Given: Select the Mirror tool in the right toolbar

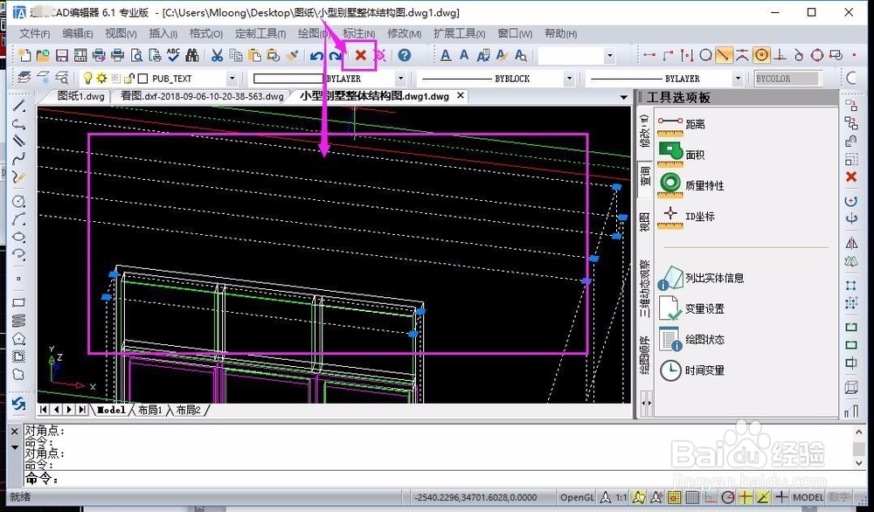Looking at the screenshot, I should tap(851, 243).
